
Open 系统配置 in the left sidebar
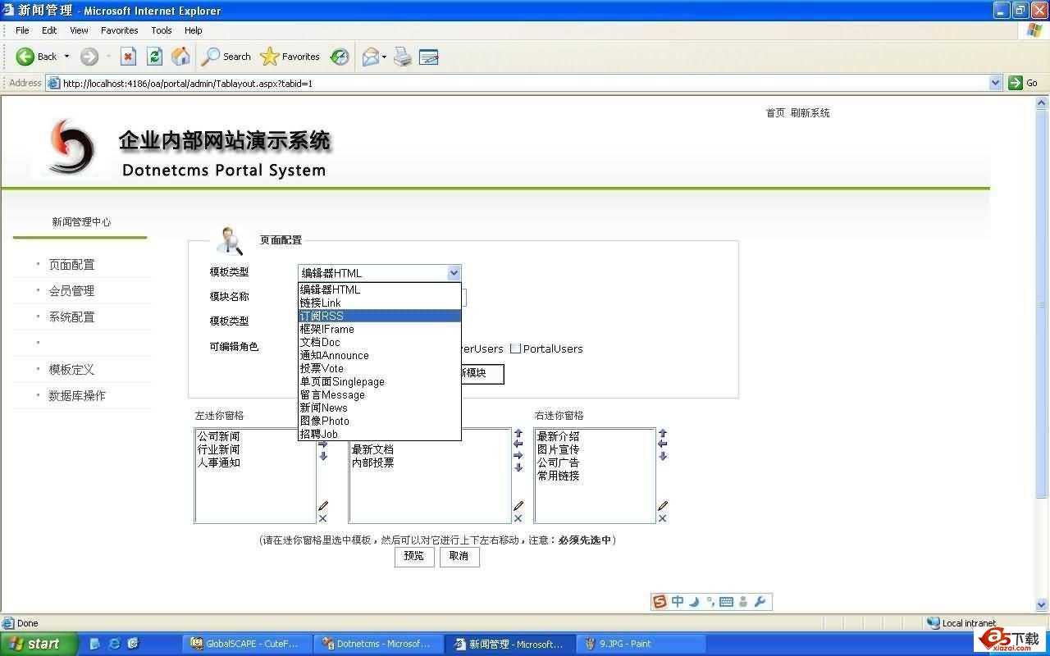71,317
